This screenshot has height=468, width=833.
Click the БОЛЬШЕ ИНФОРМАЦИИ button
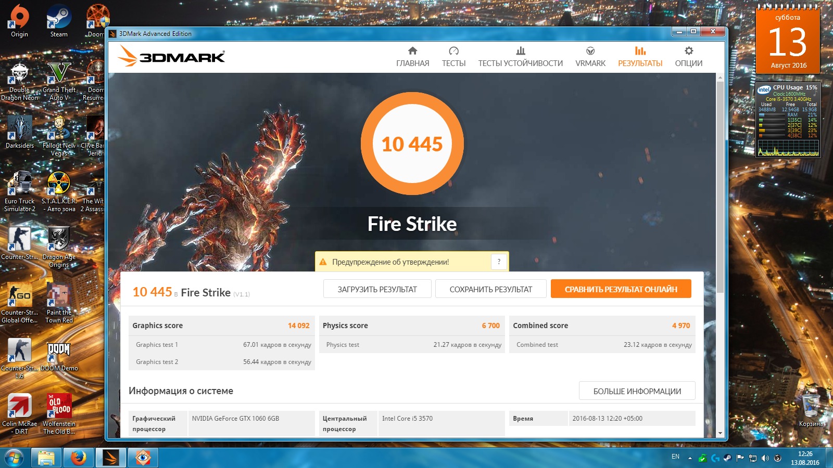tap(637, 391)
